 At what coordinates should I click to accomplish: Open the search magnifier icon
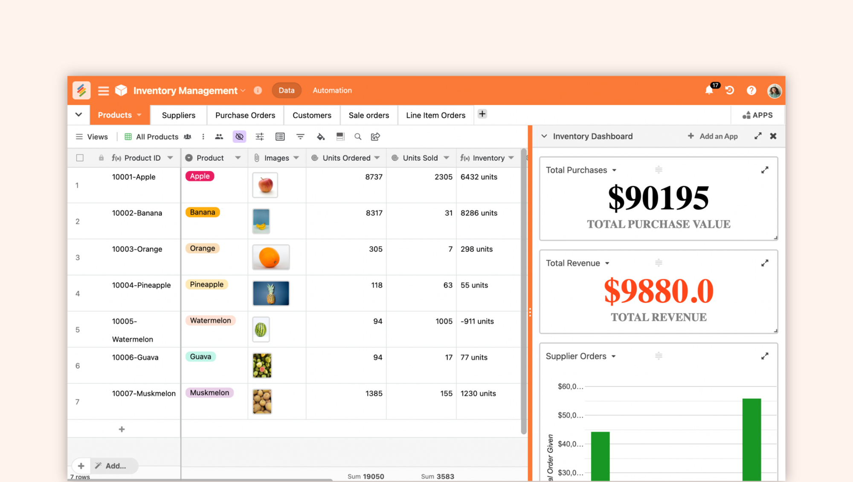pos(358,137)
